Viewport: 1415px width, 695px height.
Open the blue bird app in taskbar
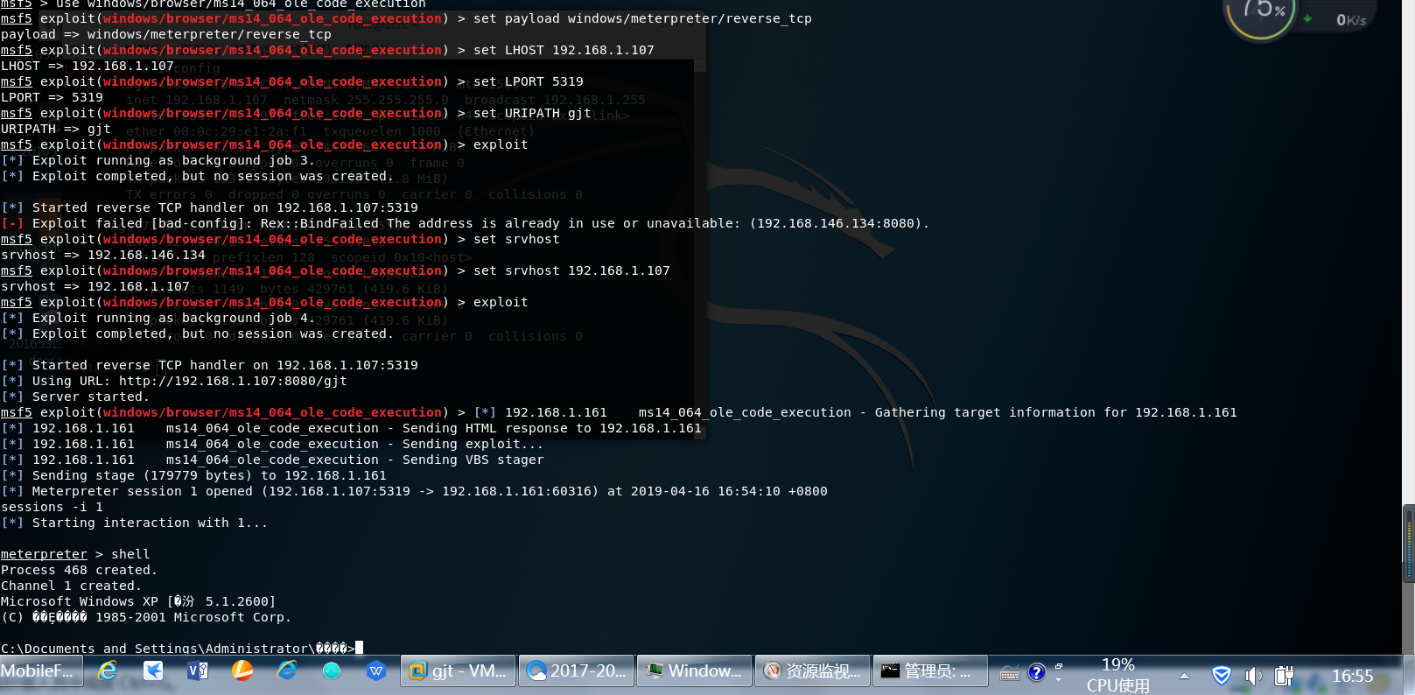pyautogui.click(x=153, y=671)
